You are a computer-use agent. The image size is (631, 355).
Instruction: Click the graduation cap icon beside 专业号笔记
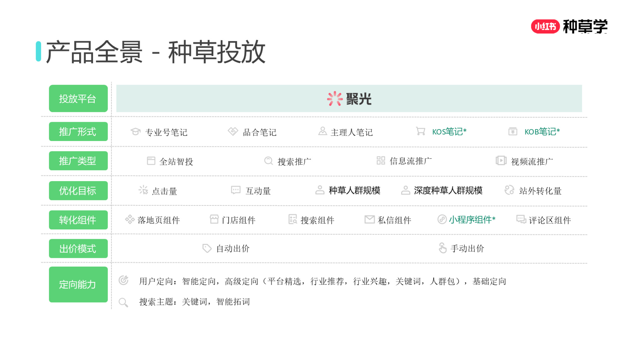135,132
